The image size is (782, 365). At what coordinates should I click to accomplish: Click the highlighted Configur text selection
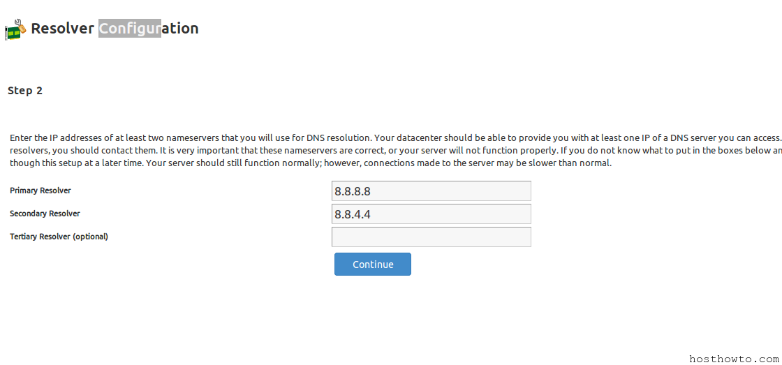pos(130,29)
